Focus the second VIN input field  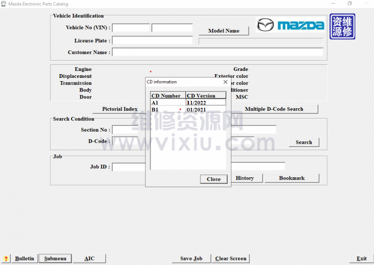[x=172, y=28]
